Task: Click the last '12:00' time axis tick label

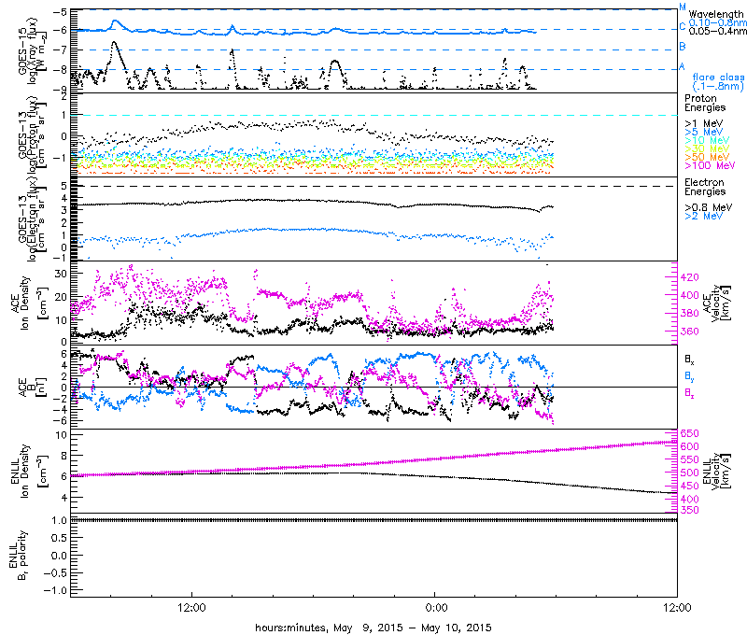Action: [677, 608]
